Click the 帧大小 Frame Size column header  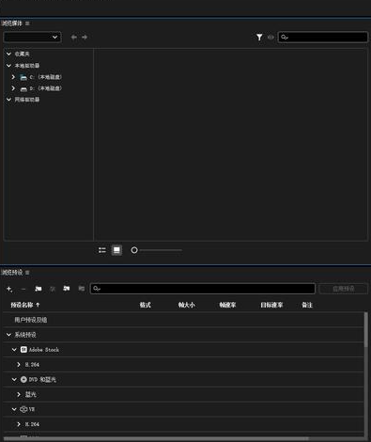[186, 305]
